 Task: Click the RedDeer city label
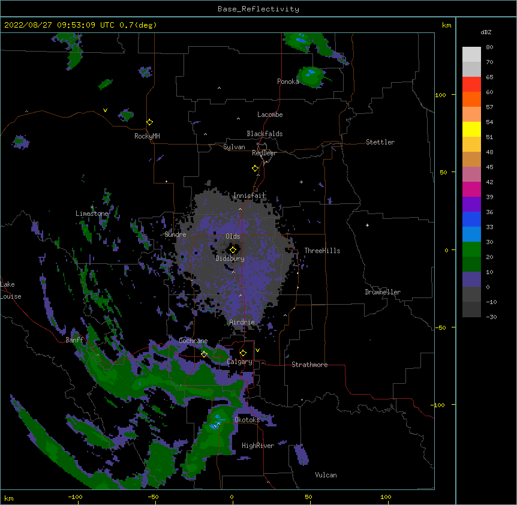click(264, 153)
